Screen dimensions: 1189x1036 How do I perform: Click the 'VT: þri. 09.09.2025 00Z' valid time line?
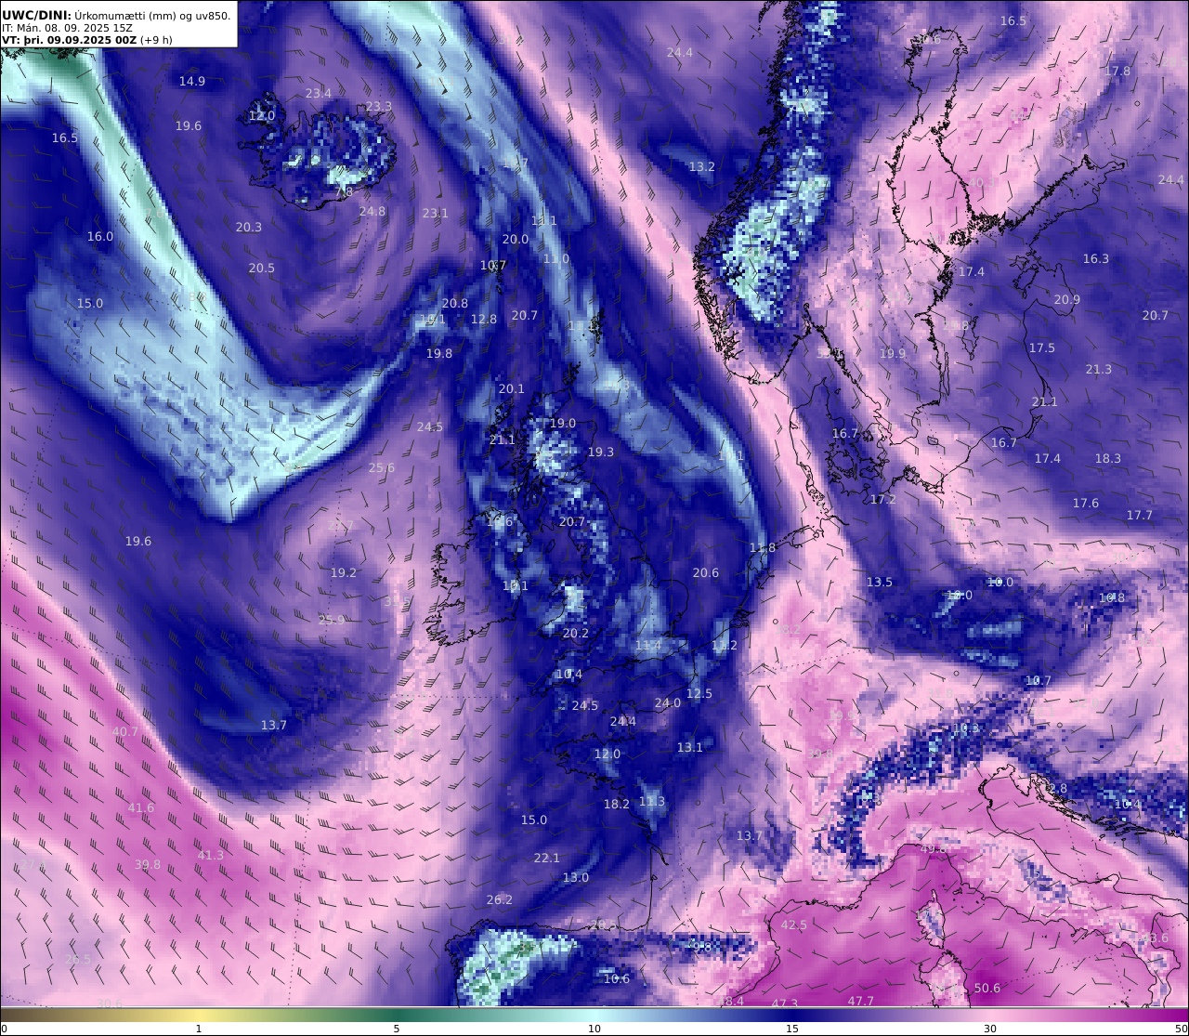[x=70, y=40]
